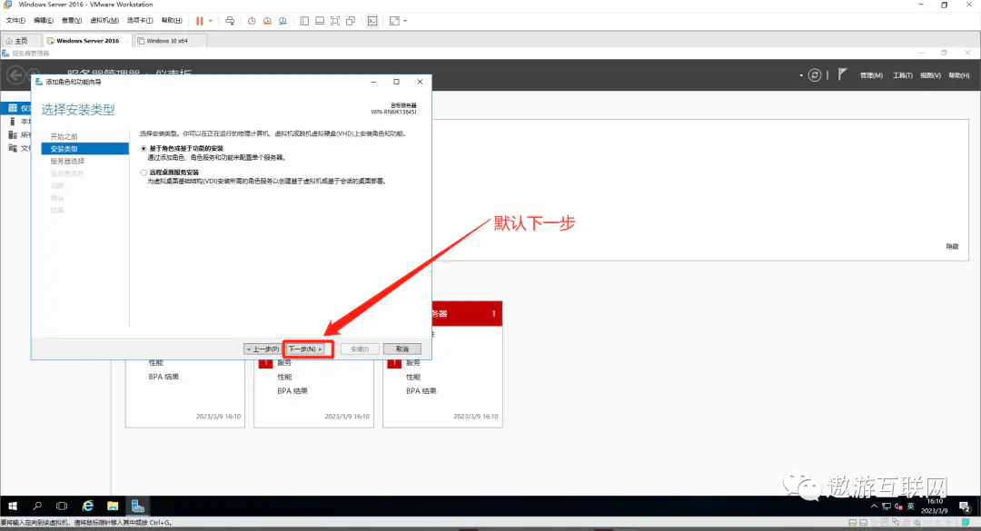Open the stretch display dropdown arrow
This screenshot has width=981, height=531.
click(x=405, y=21)
